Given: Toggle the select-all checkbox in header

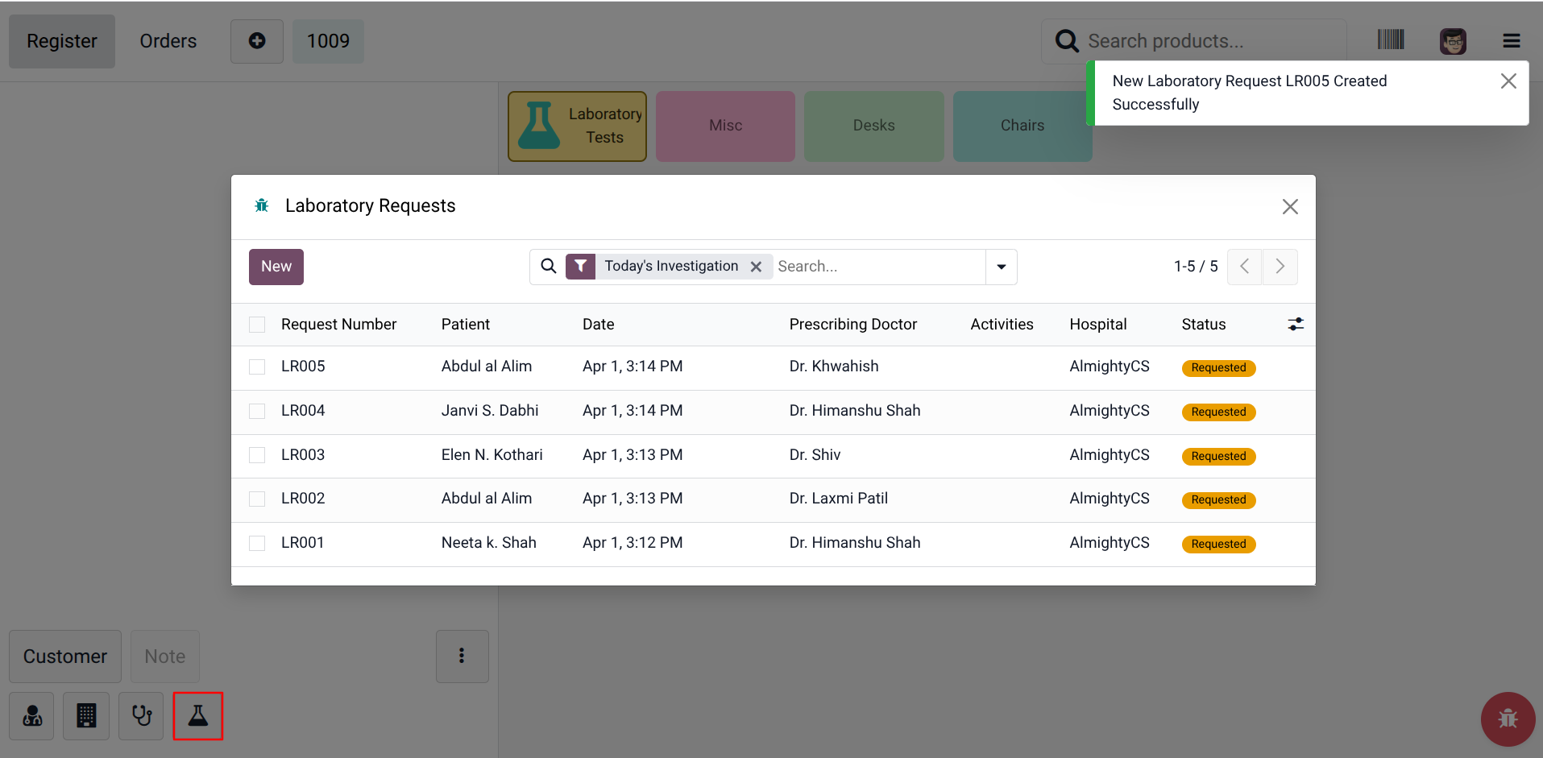Looking at the screenshot, I should (257, 325).
